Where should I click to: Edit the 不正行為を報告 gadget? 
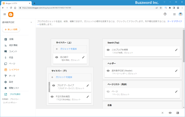88,97
